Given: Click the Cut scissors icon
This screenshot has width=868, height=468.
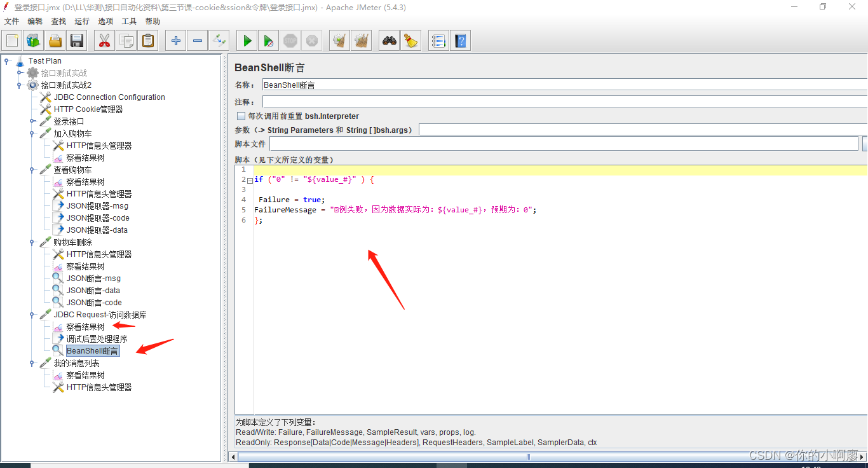Looking at the screenshot, I should coord(104,41).
